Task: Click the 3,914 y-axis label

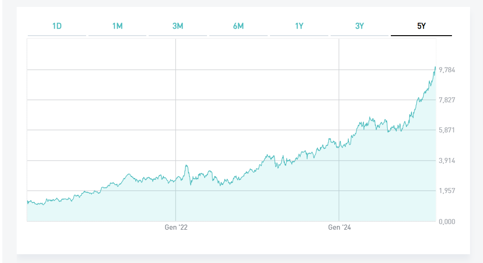Action: tap(447, 161)
